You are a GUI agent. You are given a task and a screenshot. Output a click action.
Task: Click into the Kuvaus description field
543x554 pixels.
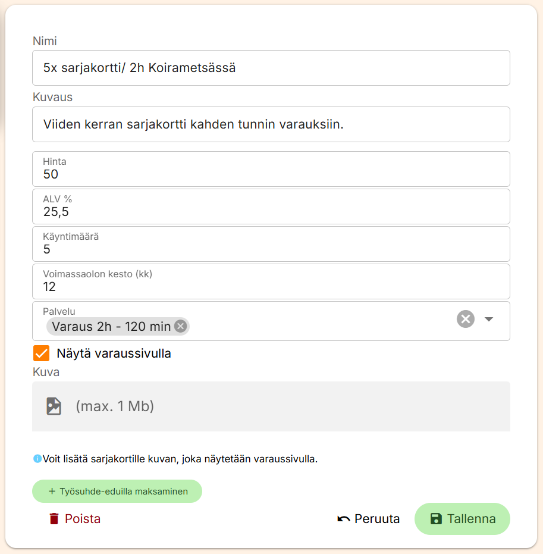271,124
